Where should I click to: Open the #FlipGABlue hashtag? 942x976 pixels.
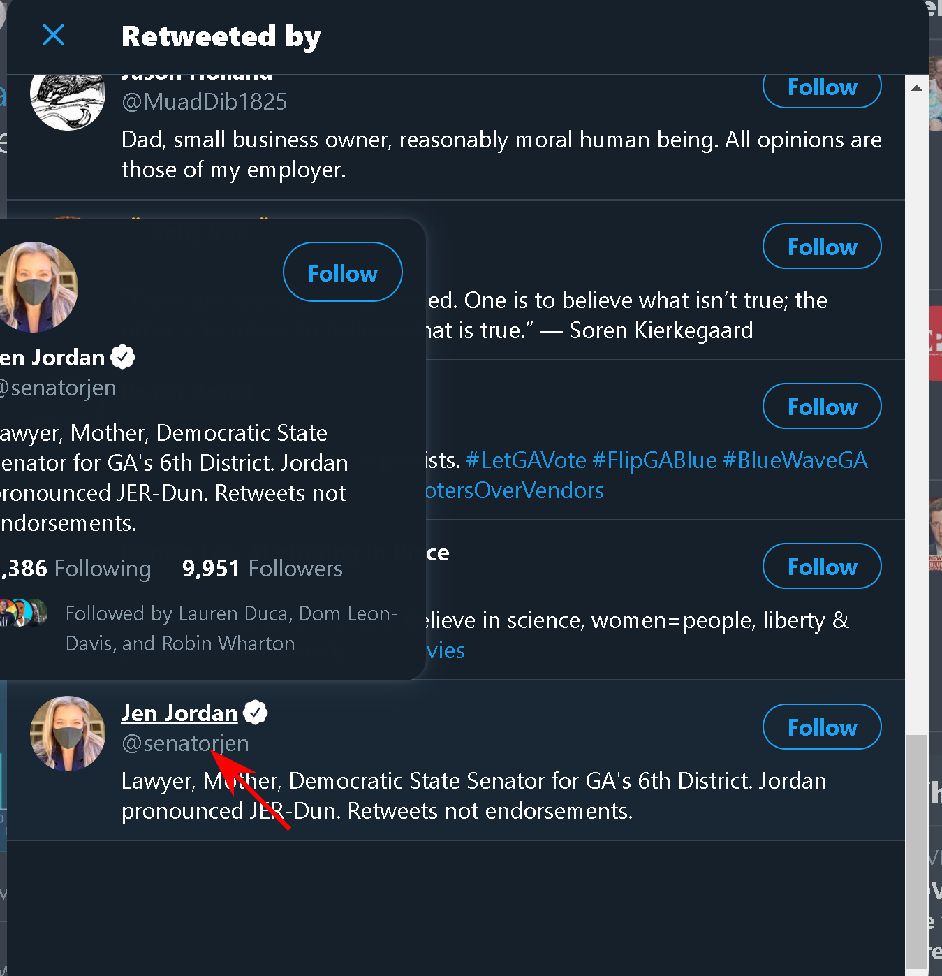click(654, 460)
